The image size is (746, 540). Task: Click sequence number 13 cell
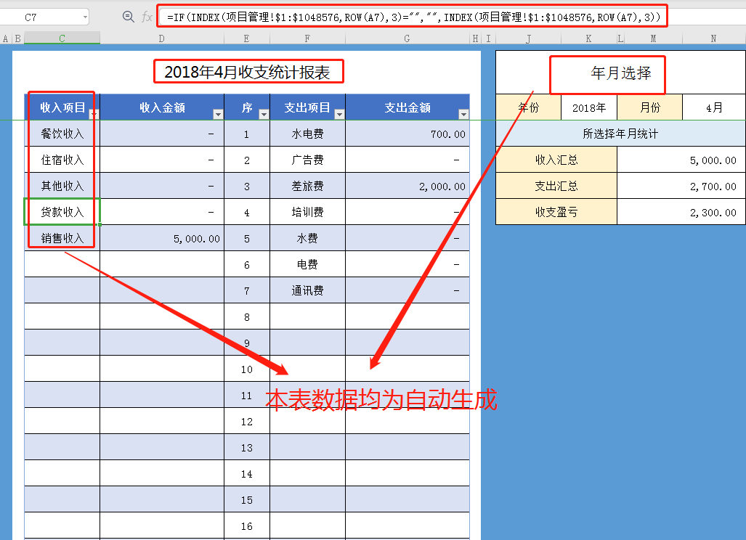(x=246, y=447)
